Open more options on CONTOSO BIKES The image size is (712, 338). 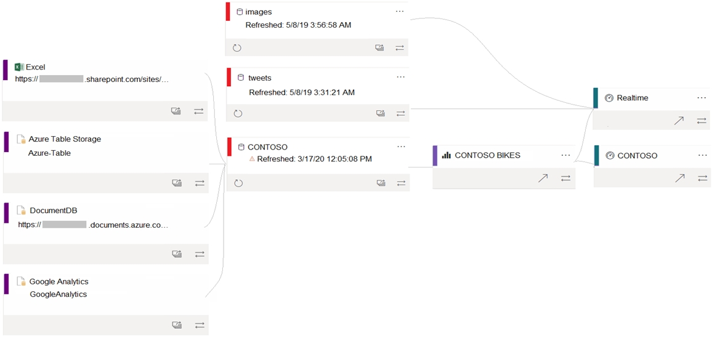click(565, 155)
